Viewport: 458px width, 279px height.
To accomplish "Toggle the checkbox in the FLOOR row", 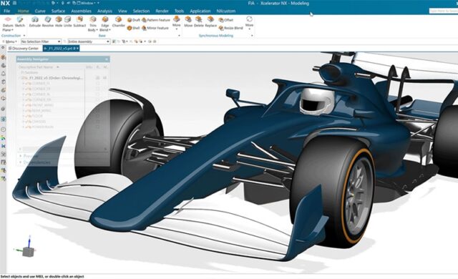I will (x=98, y=116).
